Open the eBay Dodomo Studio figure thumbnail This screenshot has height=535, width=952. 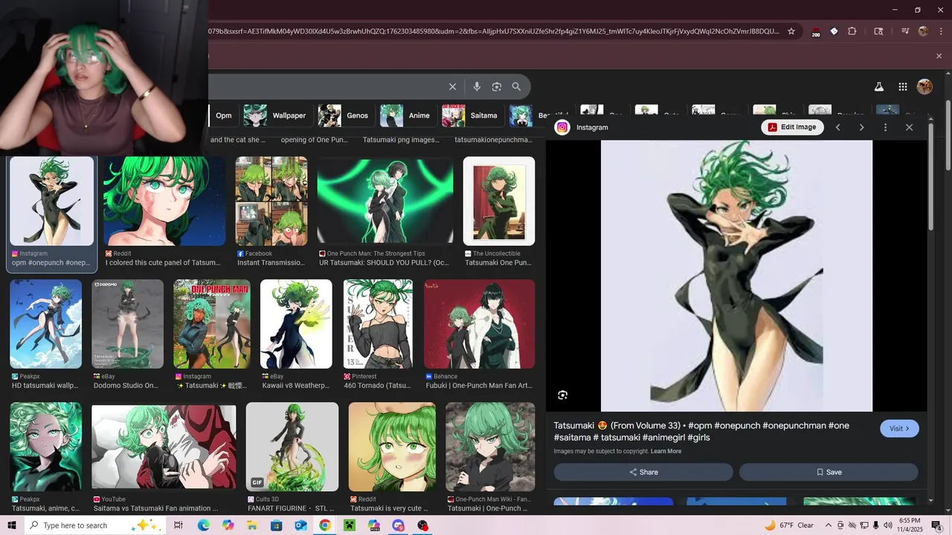[127, 324]
